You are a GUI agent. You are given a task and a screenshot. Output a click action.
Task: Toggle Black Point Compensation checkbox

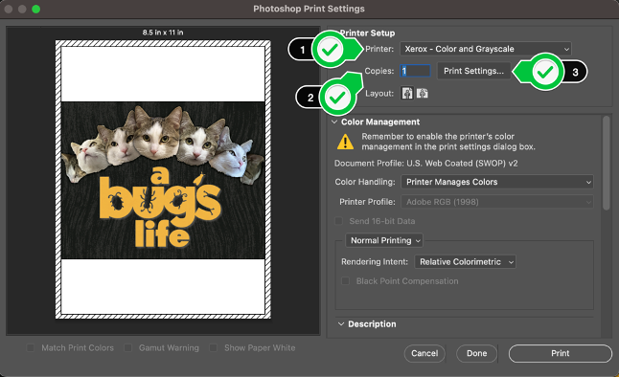pos(345,281)
